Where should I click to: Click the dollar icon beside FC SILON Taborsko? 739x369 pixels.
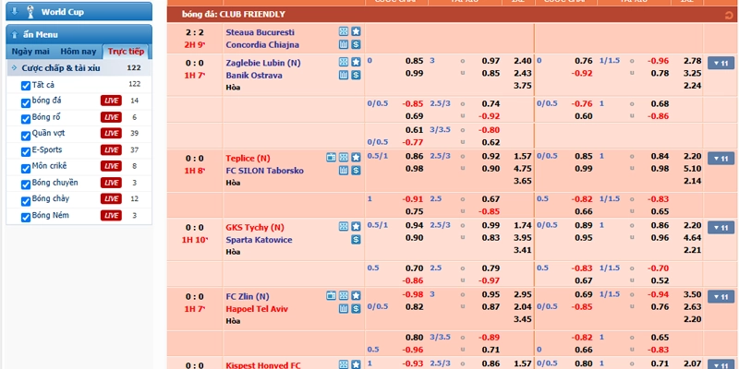click(x=356, y=171)
